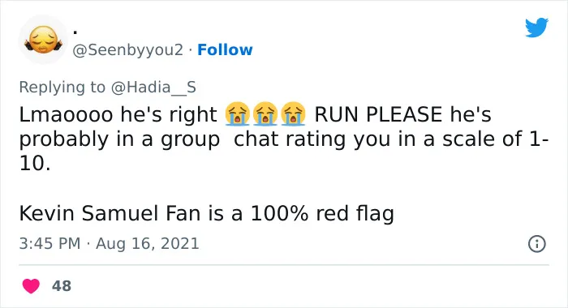Click the dot display name
The width and height of the screenshot is (568, 308).
coord(75,32)
